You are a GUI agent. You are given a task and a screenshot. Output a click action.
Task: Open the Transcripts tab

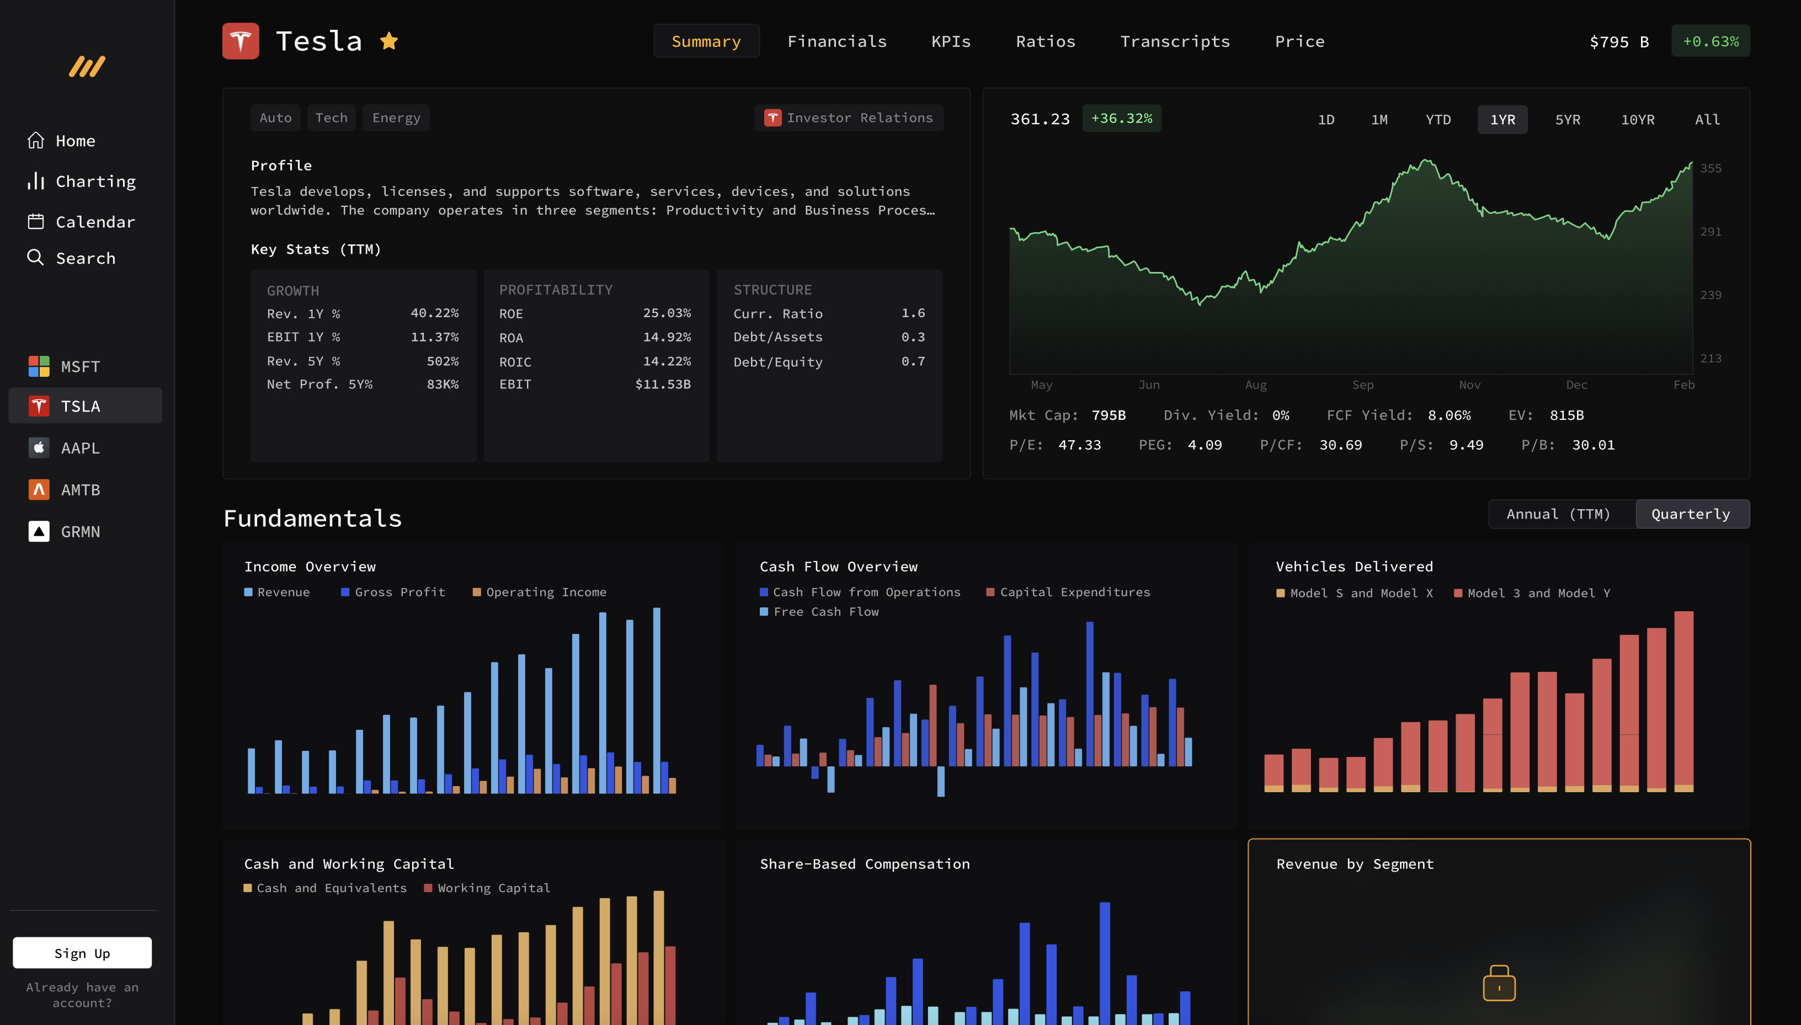[1174, 41]
